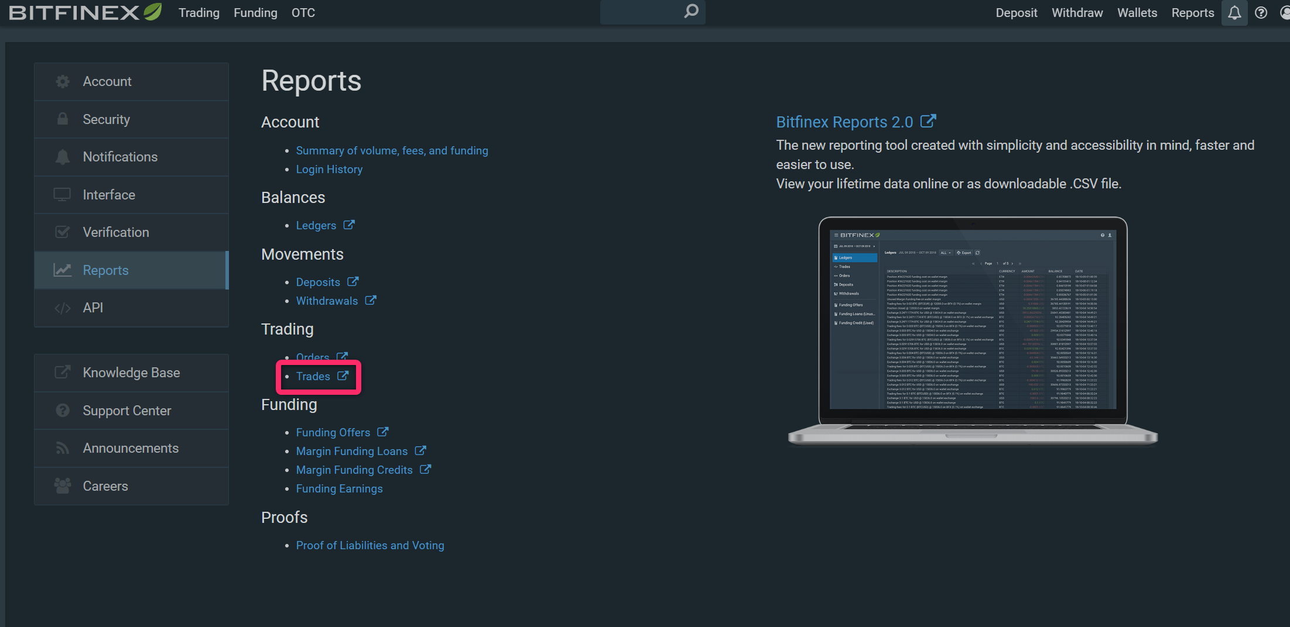The image size is (1290, 627).
Task: Click external icon beside Margin Funding Loans
Action: coord(420,450)
